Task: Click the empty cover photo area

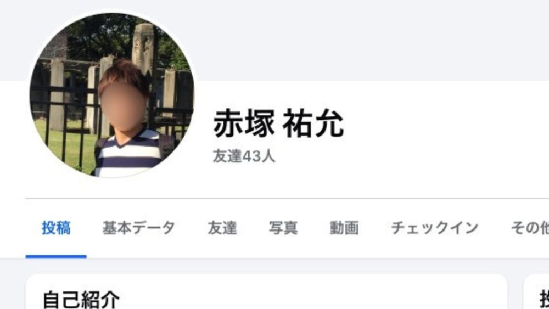Action: click(x=371, y=40)
